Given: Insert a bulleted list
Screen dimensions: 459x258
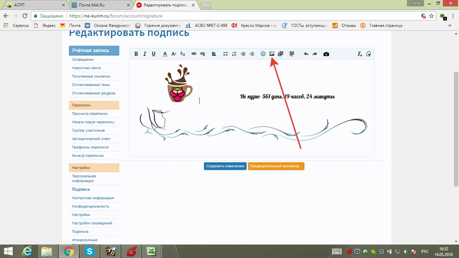Looking at the screenshot, I should click(225, 54).
